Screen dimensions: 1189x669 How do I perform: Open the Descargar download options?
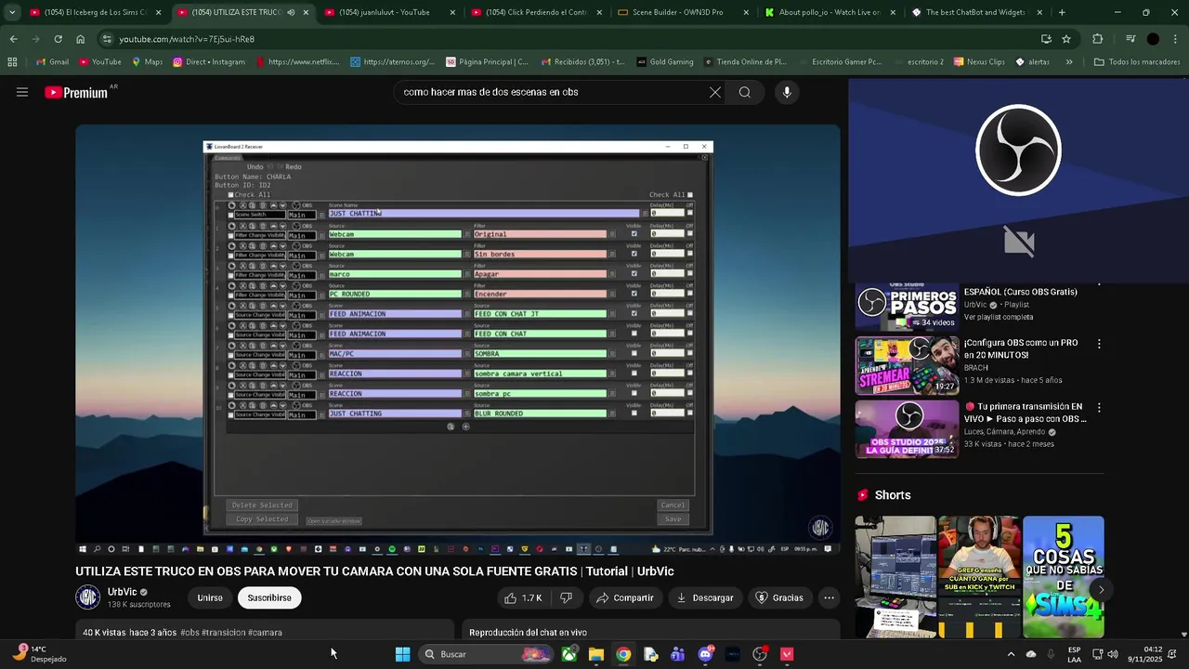click(x=704, y=597)
